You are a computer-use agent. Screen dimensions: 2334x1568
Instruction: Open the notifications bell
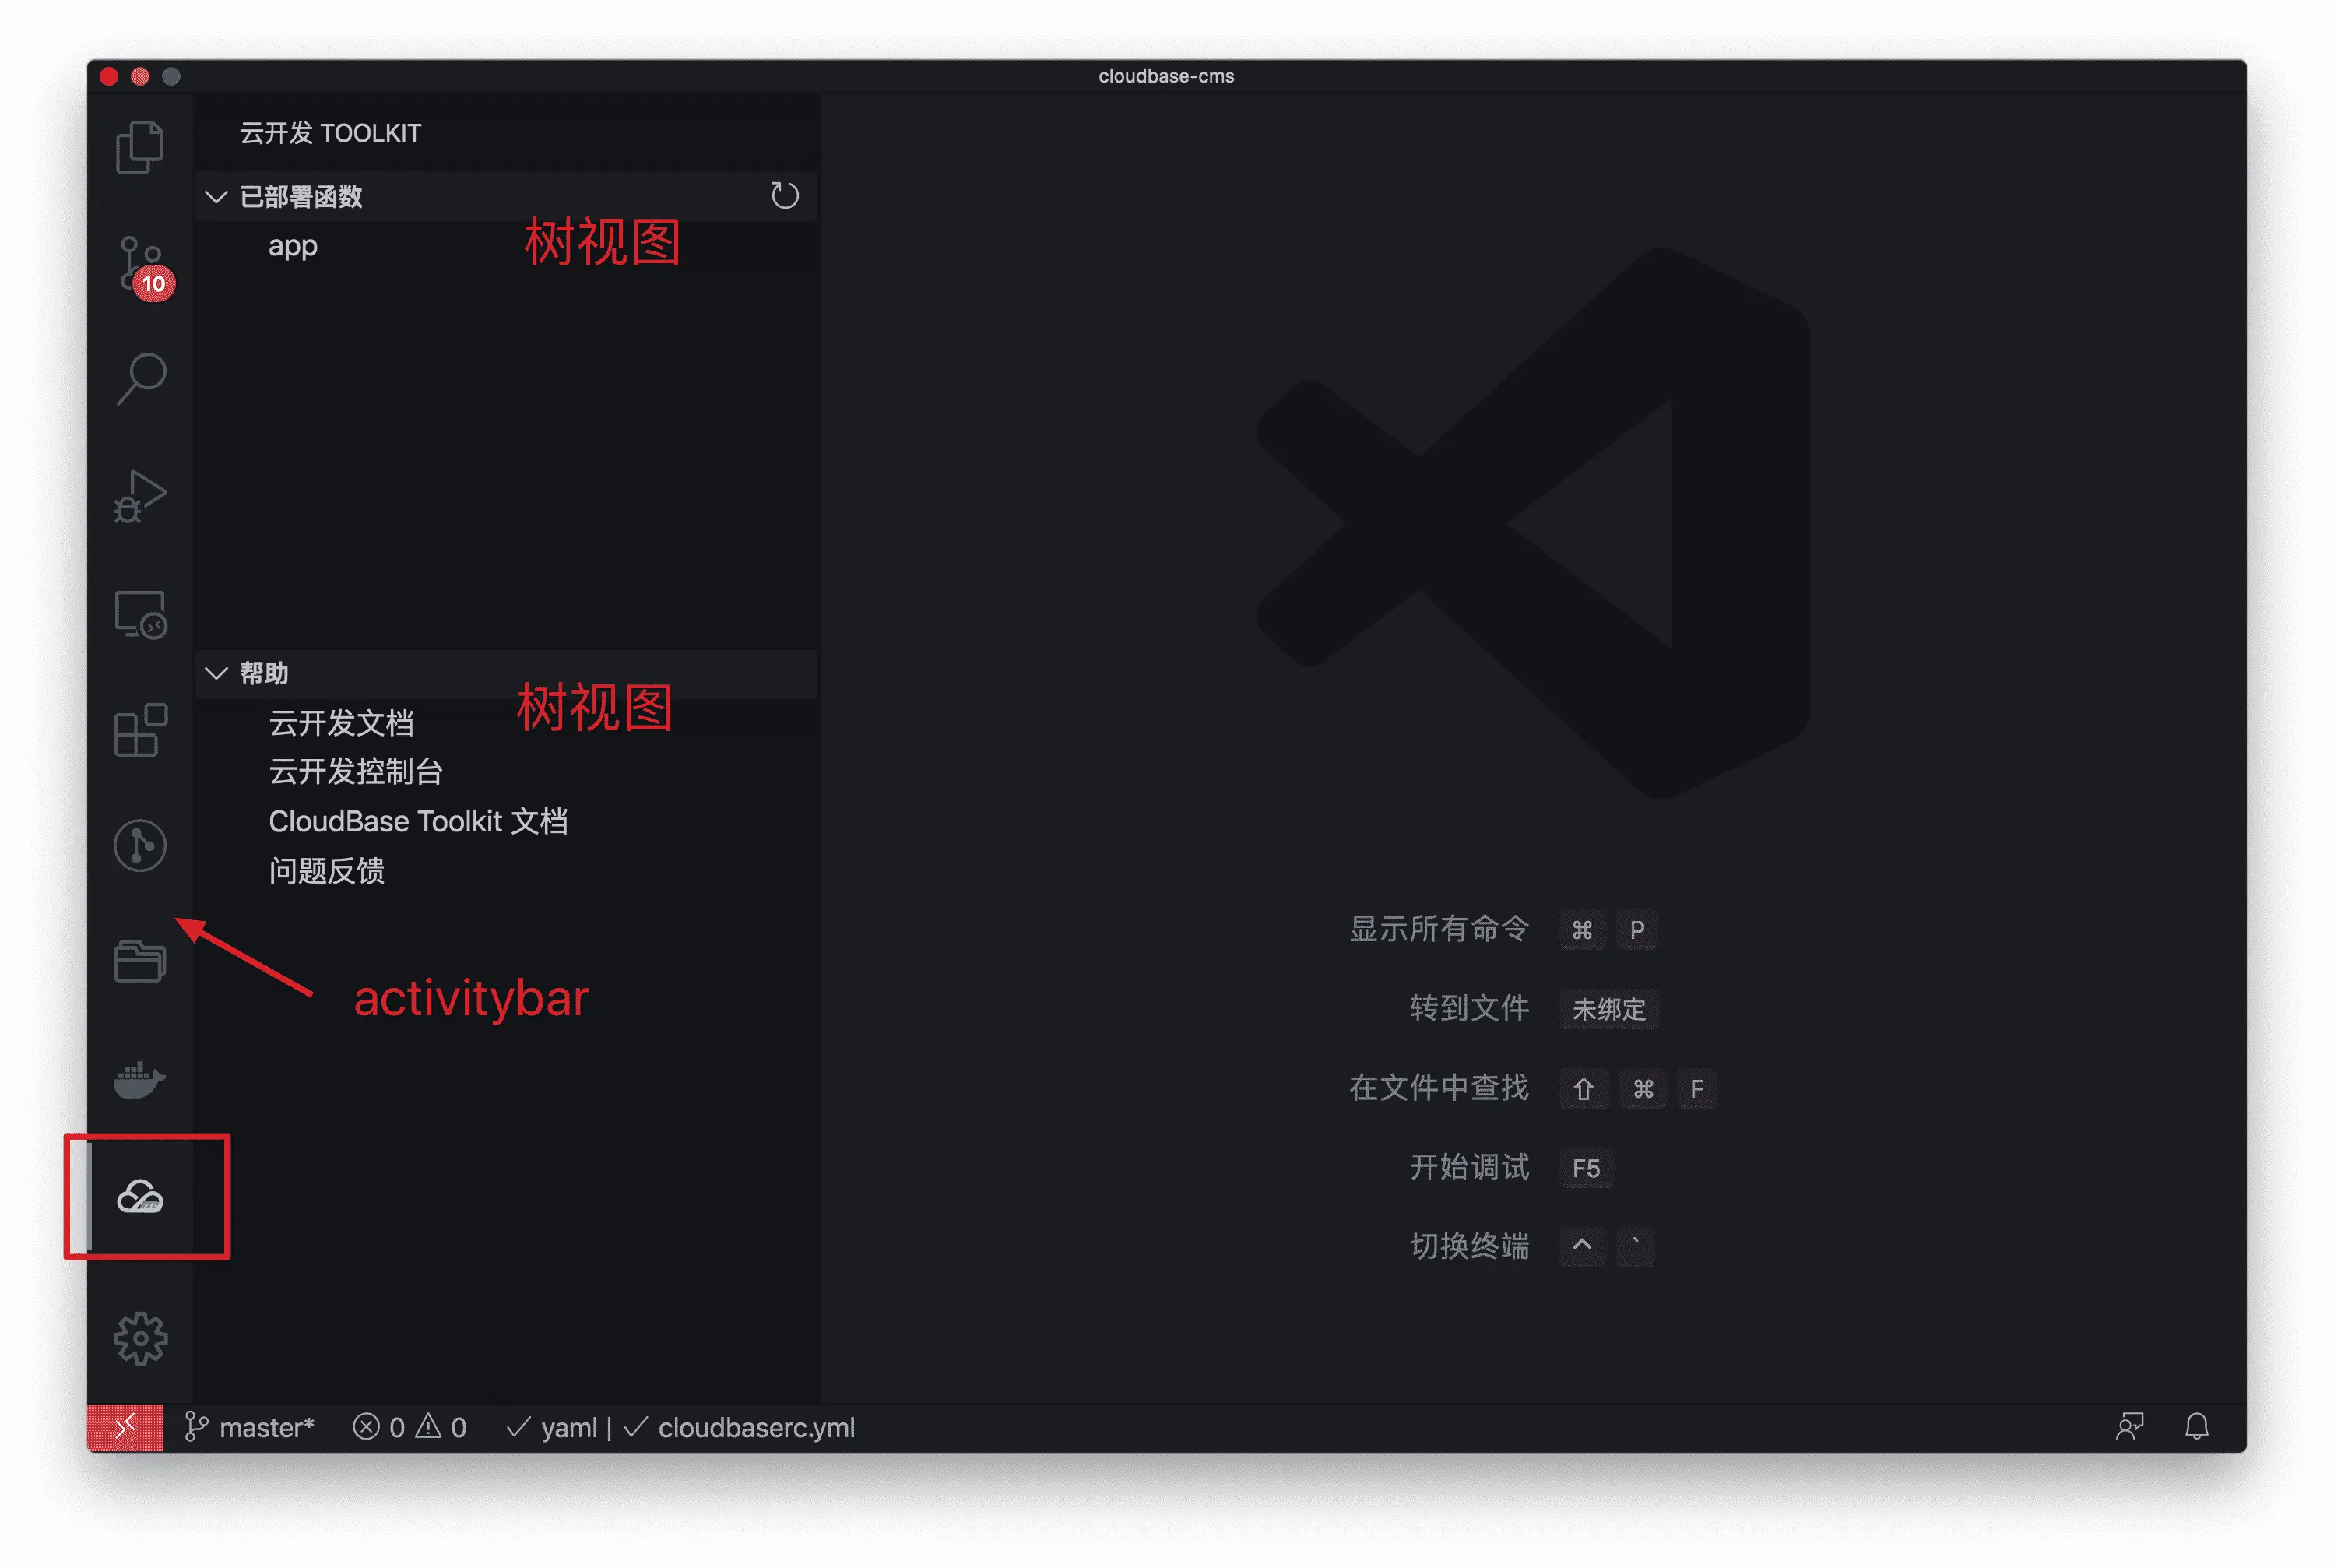click(x=2196, y=1426)
